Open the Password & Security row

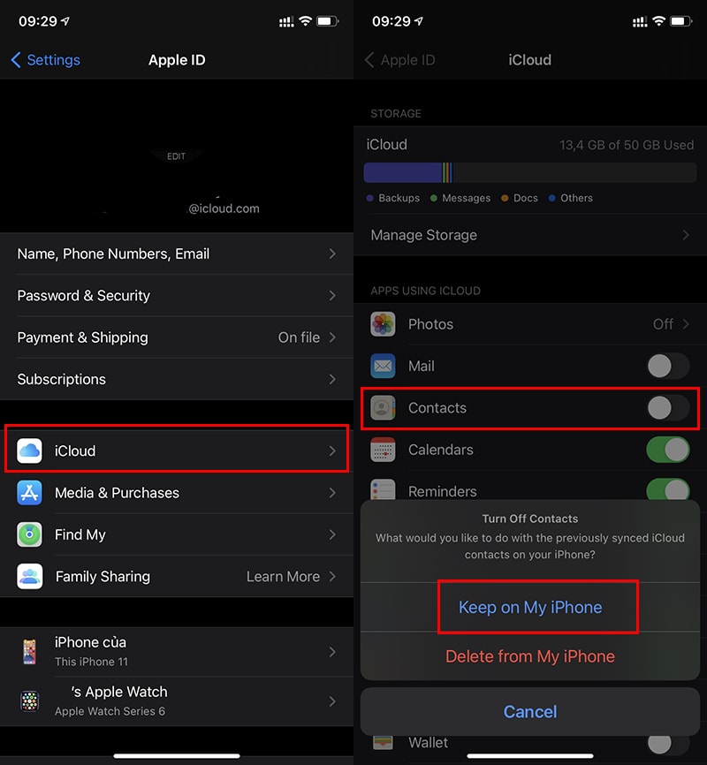click(x=176, y=296)
